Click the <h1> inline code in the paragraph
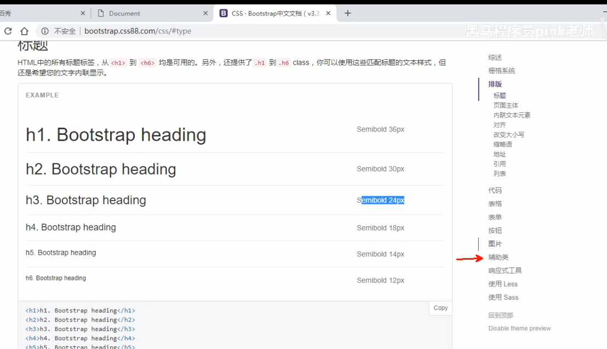Screen dimensions: 607x349 click(x=118, y=63)
